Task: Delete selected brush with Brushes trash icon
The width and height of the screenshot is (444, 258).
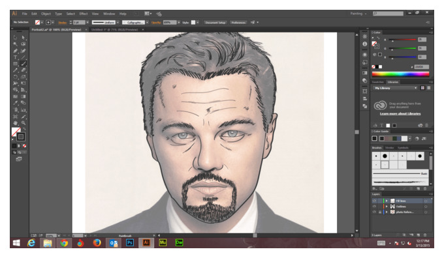Action: click(x=425, y=188)
